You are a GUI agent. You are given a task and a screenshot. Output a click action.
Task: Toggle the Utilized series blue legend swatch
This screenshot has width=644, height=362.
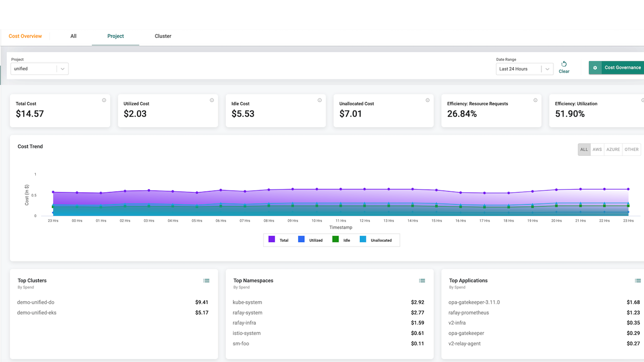[x=301, y=240]
